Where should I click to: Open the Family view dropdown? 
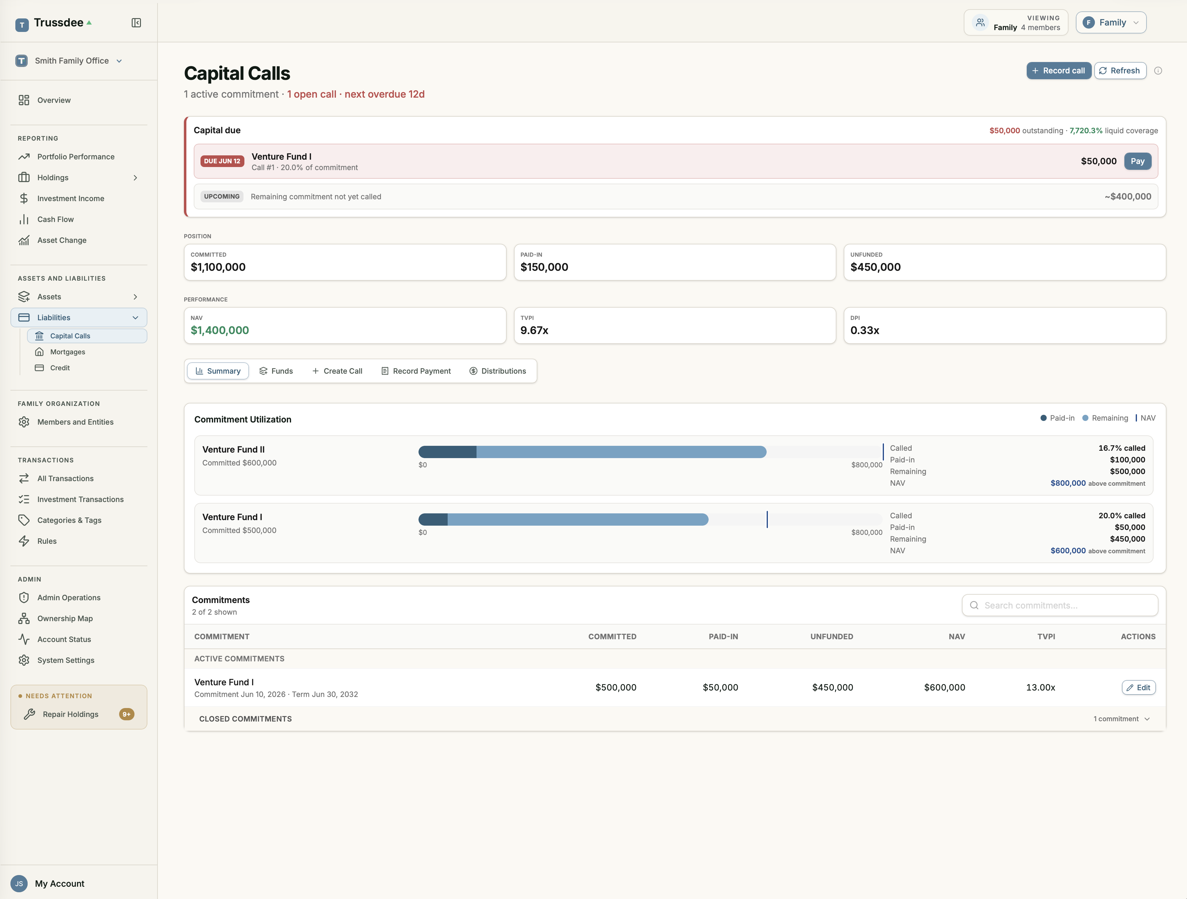(1111, 22)
